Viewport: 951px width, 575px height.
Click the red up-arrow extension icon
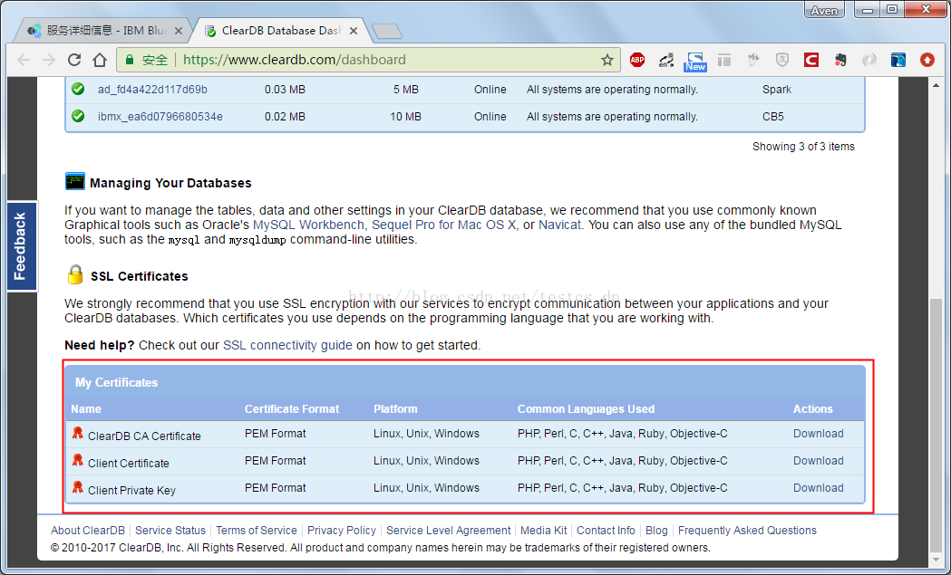click(x=927, y=60)
